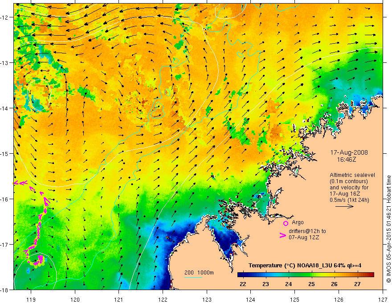
Task: Click the colorbar tick label 26
Action: [x=334, y=284]
